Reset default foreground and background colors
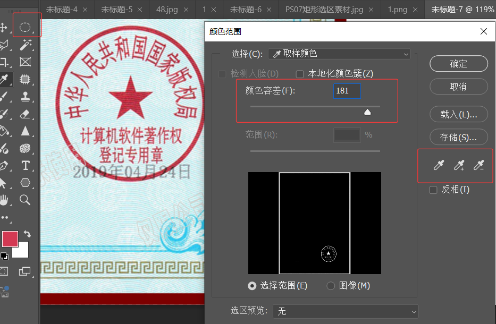Viewport: 496px width, 324px height. [4, 256]
